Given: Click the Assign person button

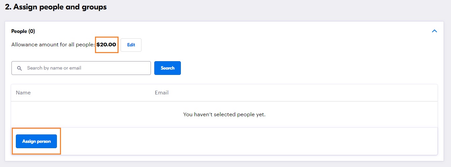Looking at the screenshot, I should 36,141.
